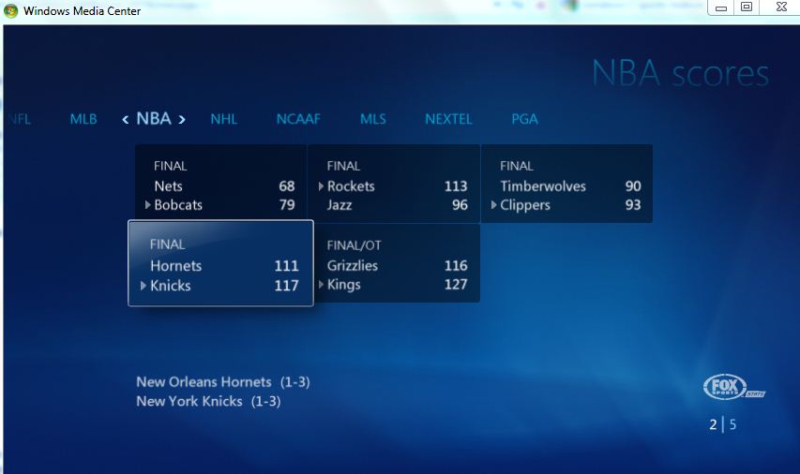
Task: Click the winner arrow beside Kings
Action: [321, 285]
